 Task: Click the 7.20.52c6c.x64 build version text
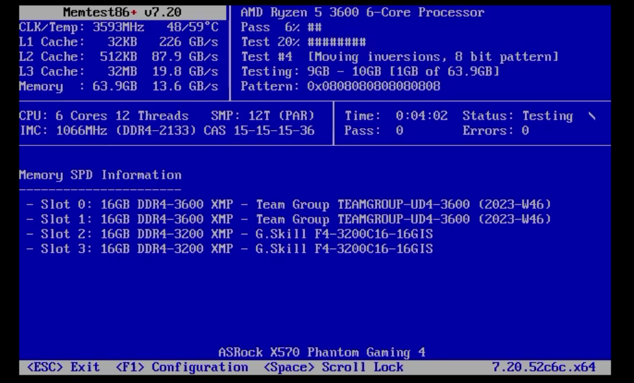click(544, 367)
